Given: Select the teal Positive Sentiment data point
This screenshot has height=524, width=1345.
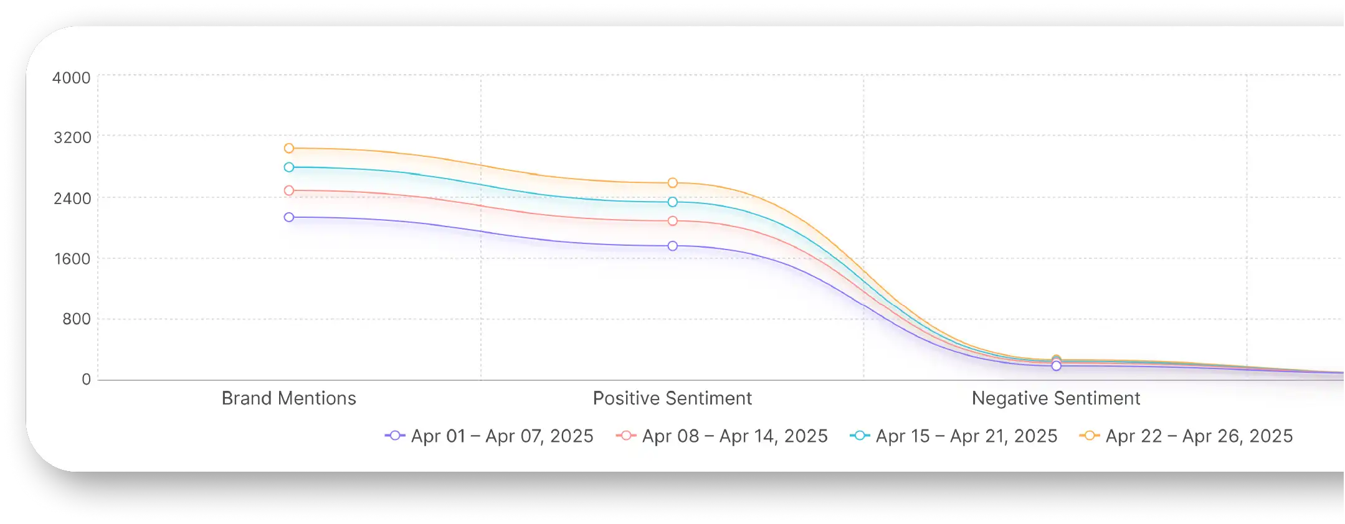Looking at the screenshot, I should point(673,202).
